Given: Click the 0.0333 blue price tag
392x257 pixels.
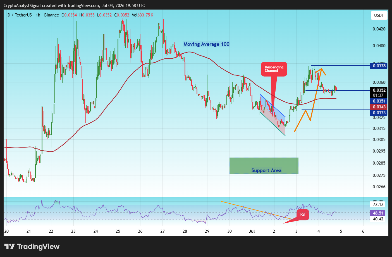Looking at the screenshot, I should pyautogui.click(x=379, y=113).
